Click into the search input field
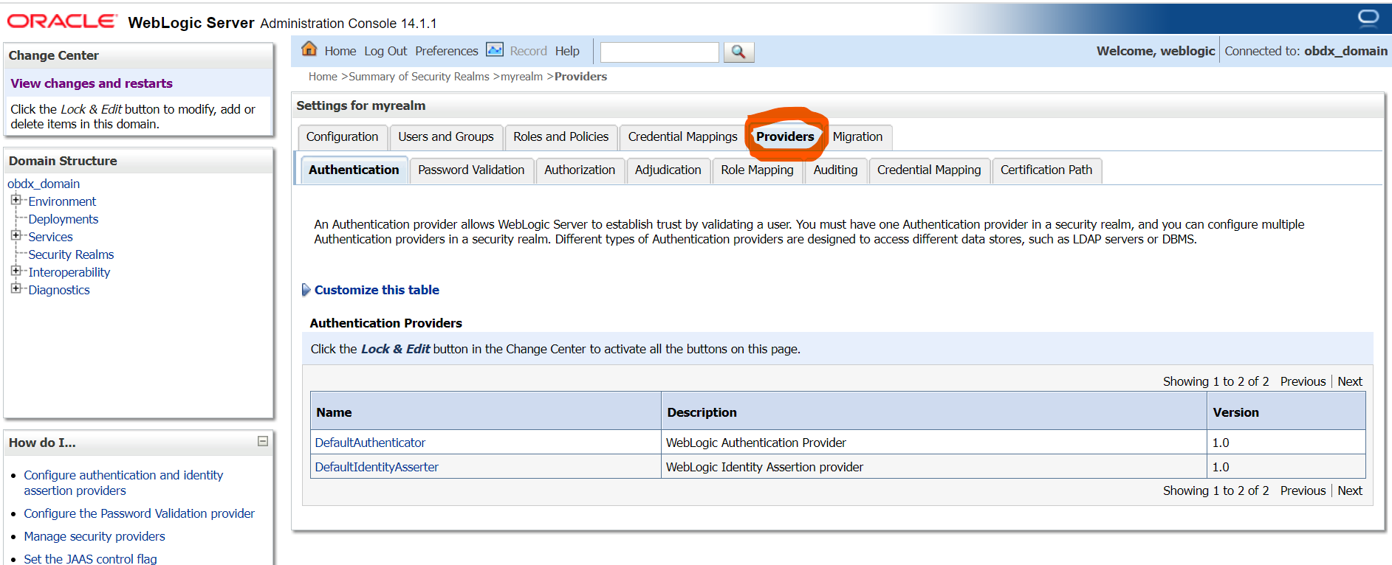1392x565 pixels. click(x=659, y=52)
